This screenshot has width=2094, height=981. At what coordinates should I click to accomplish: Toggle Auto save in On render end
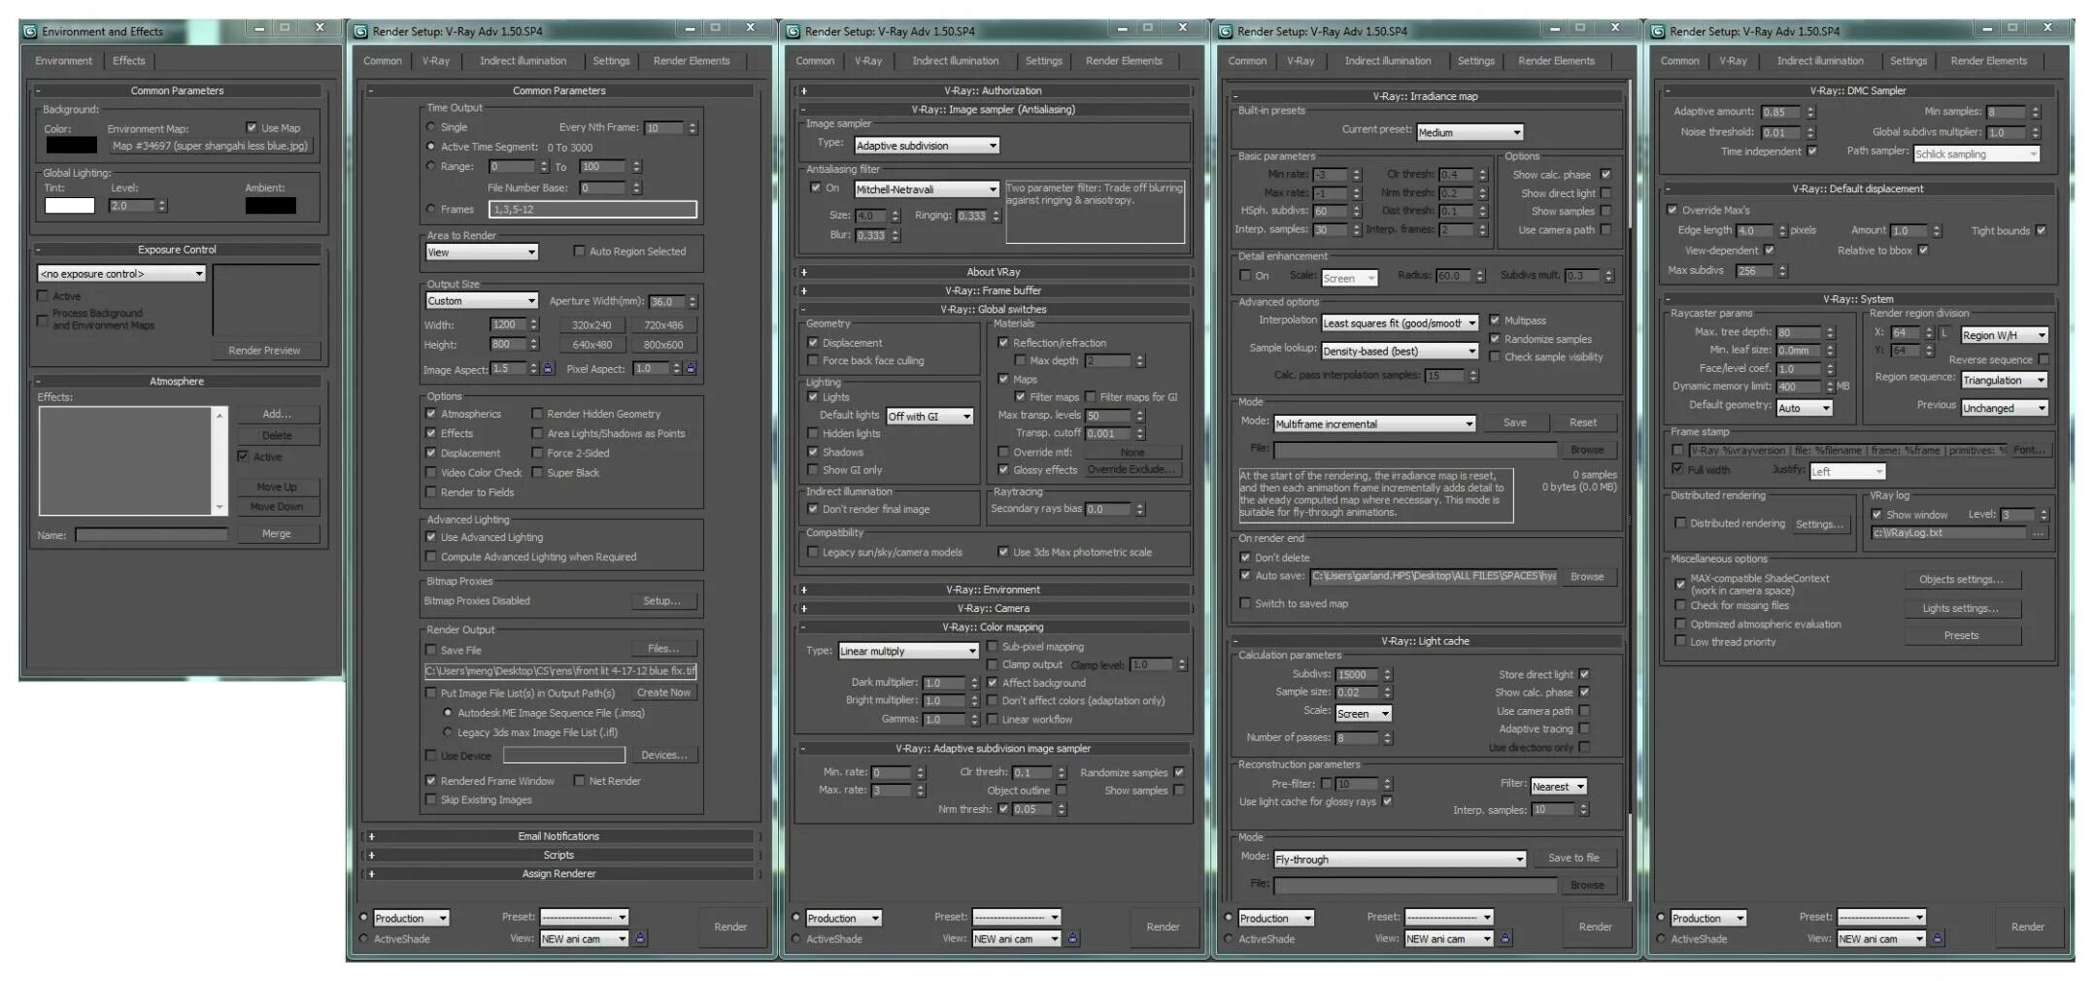(x=1245, y=576)
